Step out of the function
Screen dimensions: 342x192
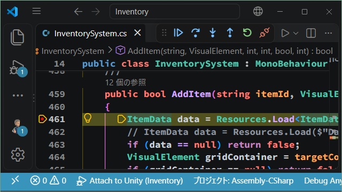230,33
